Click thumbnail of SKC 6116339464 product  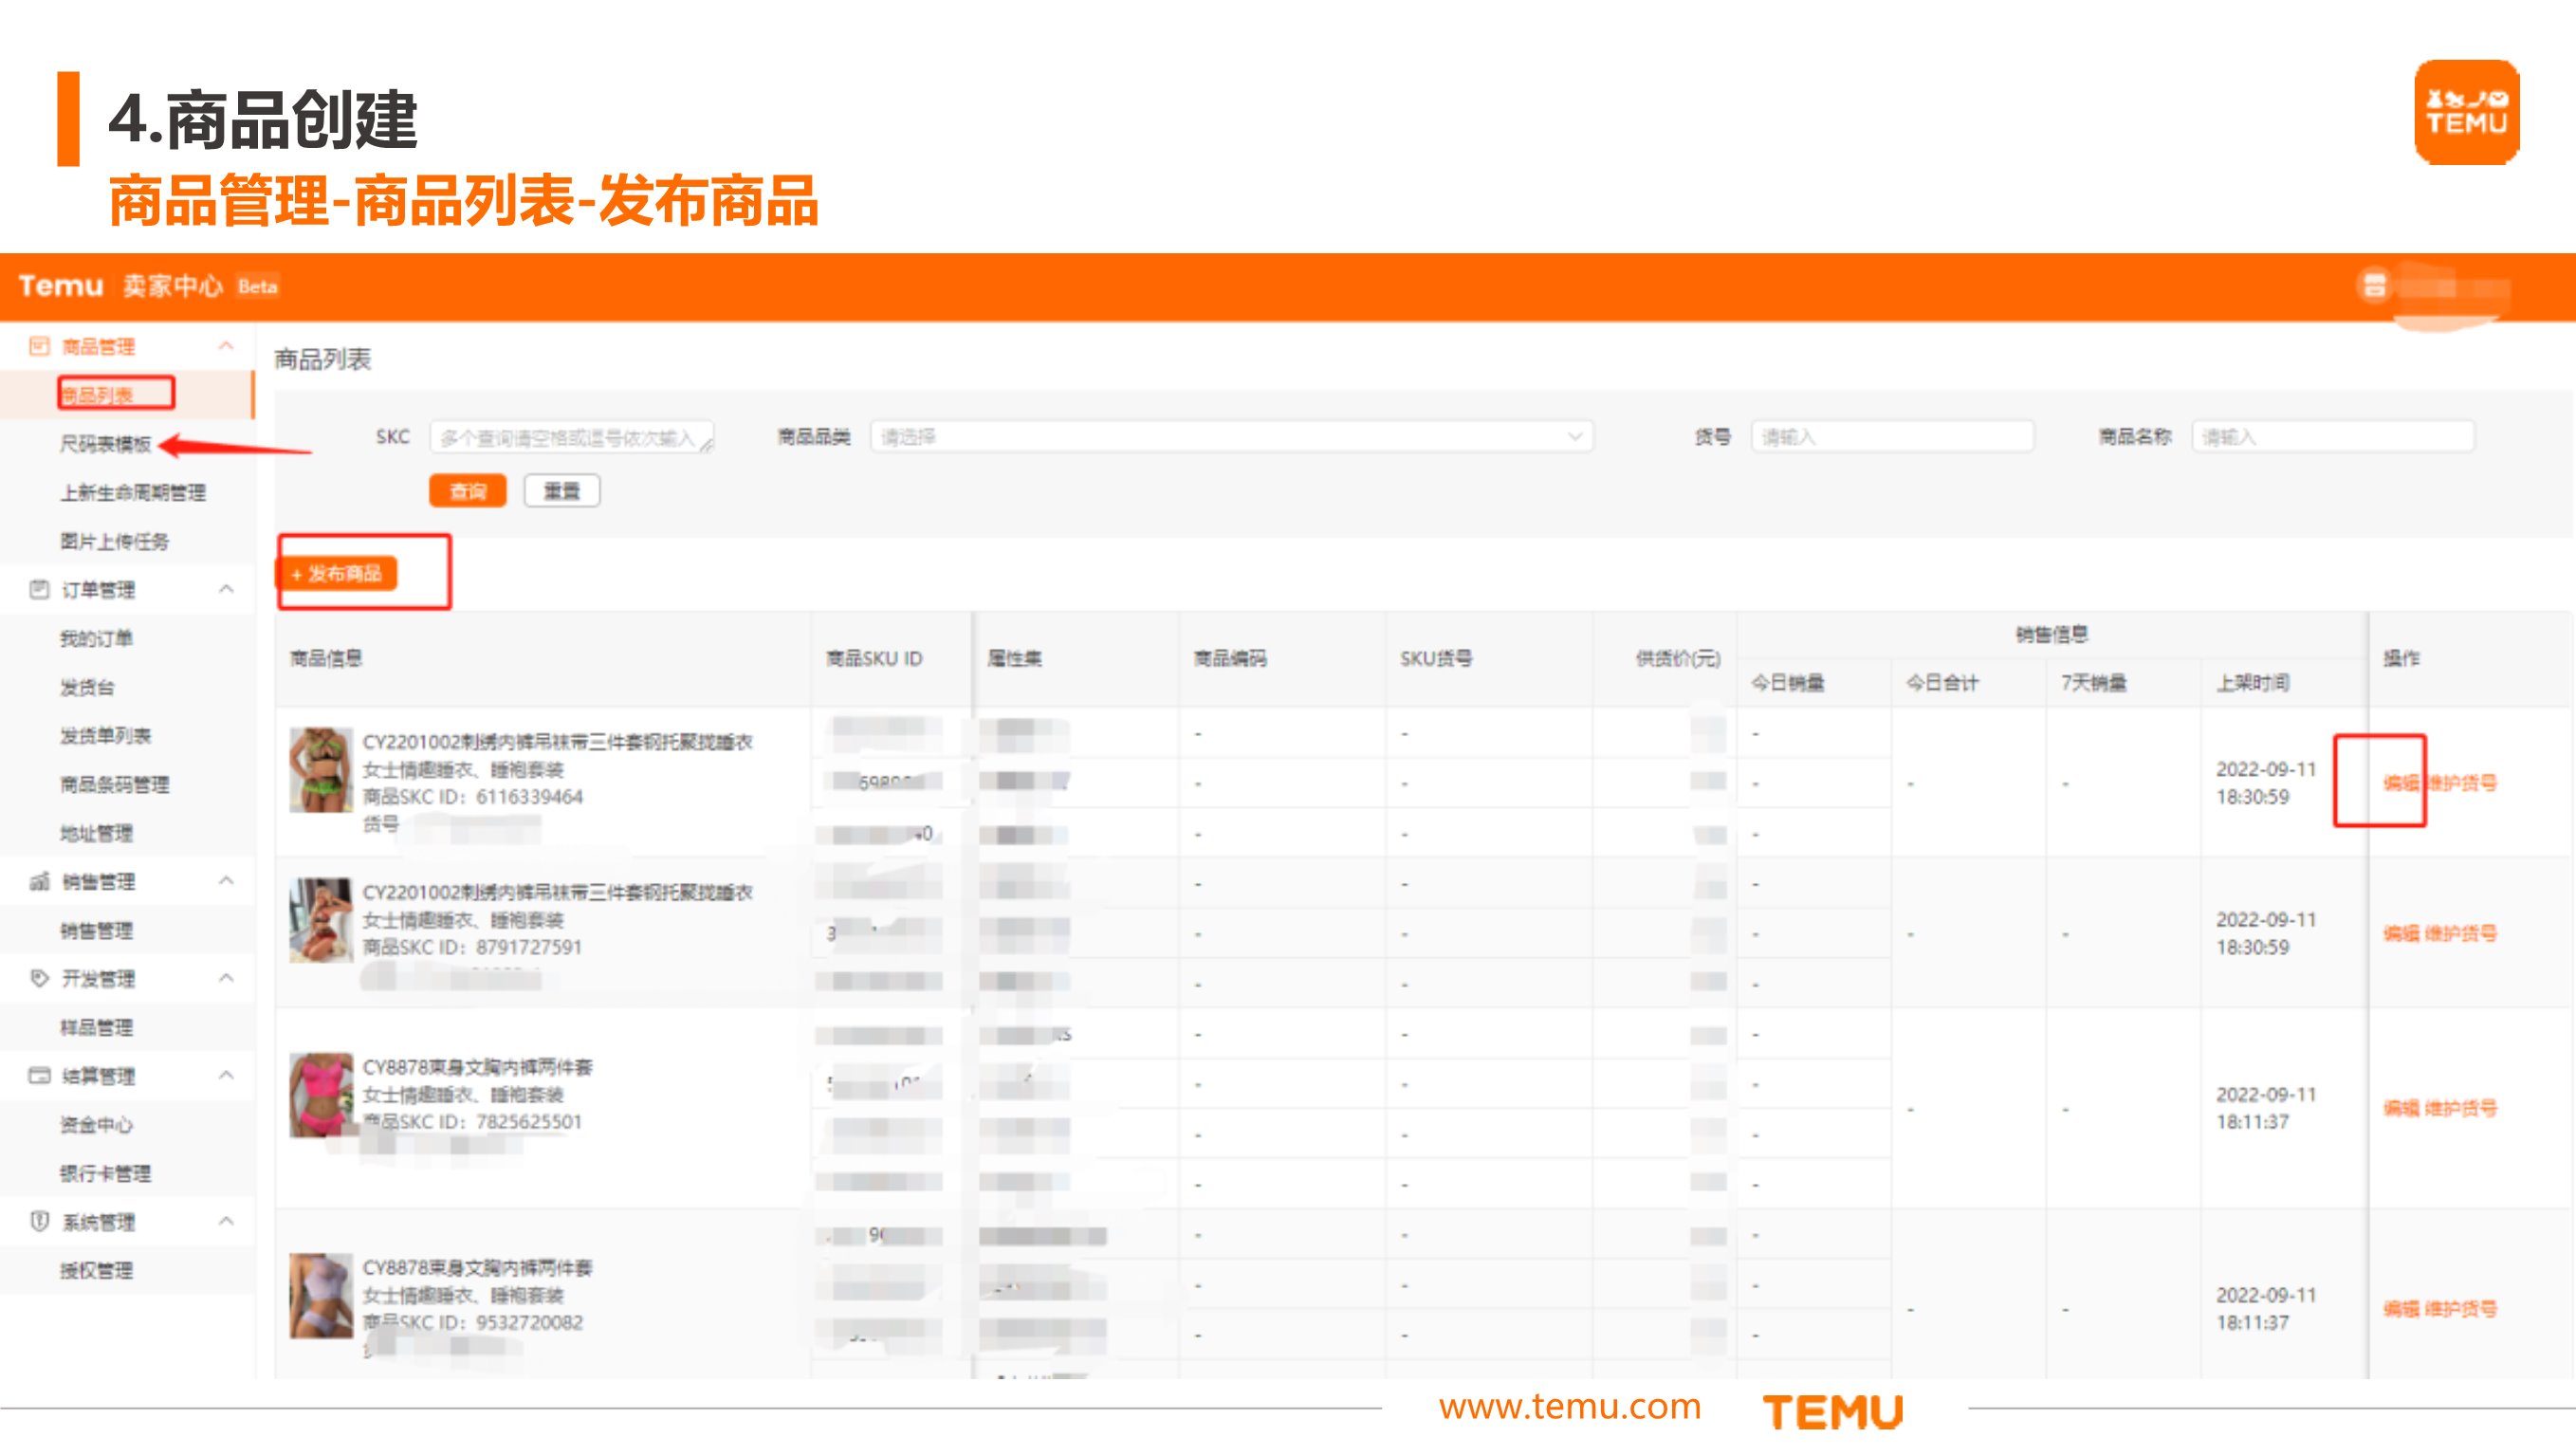[321, 769]
